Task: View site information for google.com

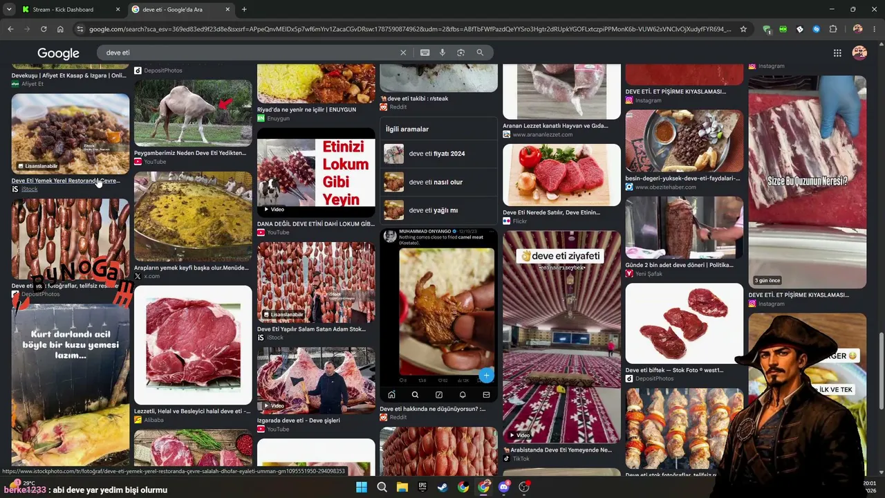Action: tap(80, 29)
